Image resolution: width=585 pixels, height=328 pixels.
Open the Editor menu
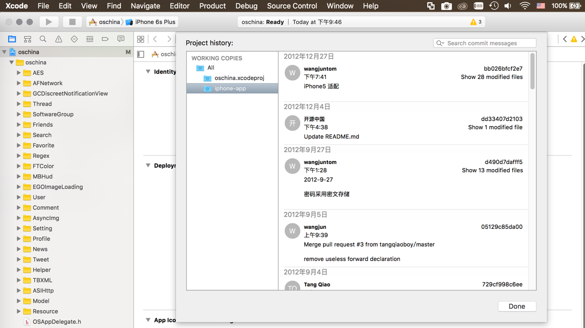pyautogui.click(x=179, y=6)
